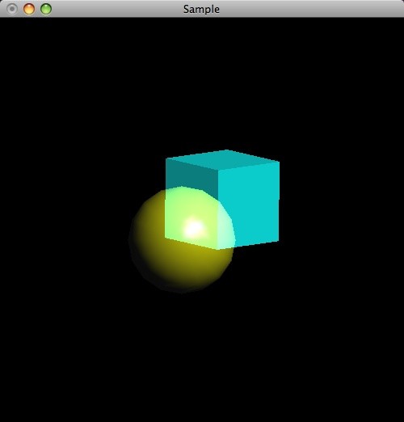The image size is (404, 422).
Task: Click the cube's topmost back corner
Action: click(225, 150)
